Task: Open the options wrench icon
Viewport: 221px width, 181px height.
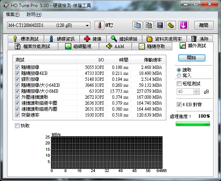Action: [x=171, y=25]
